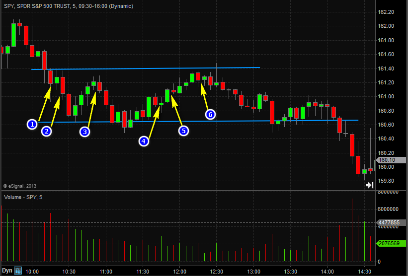This screenshot has width=408, height=276.
Task: Click the eSignal, 2013 copyright text
Action: point(20,186)
